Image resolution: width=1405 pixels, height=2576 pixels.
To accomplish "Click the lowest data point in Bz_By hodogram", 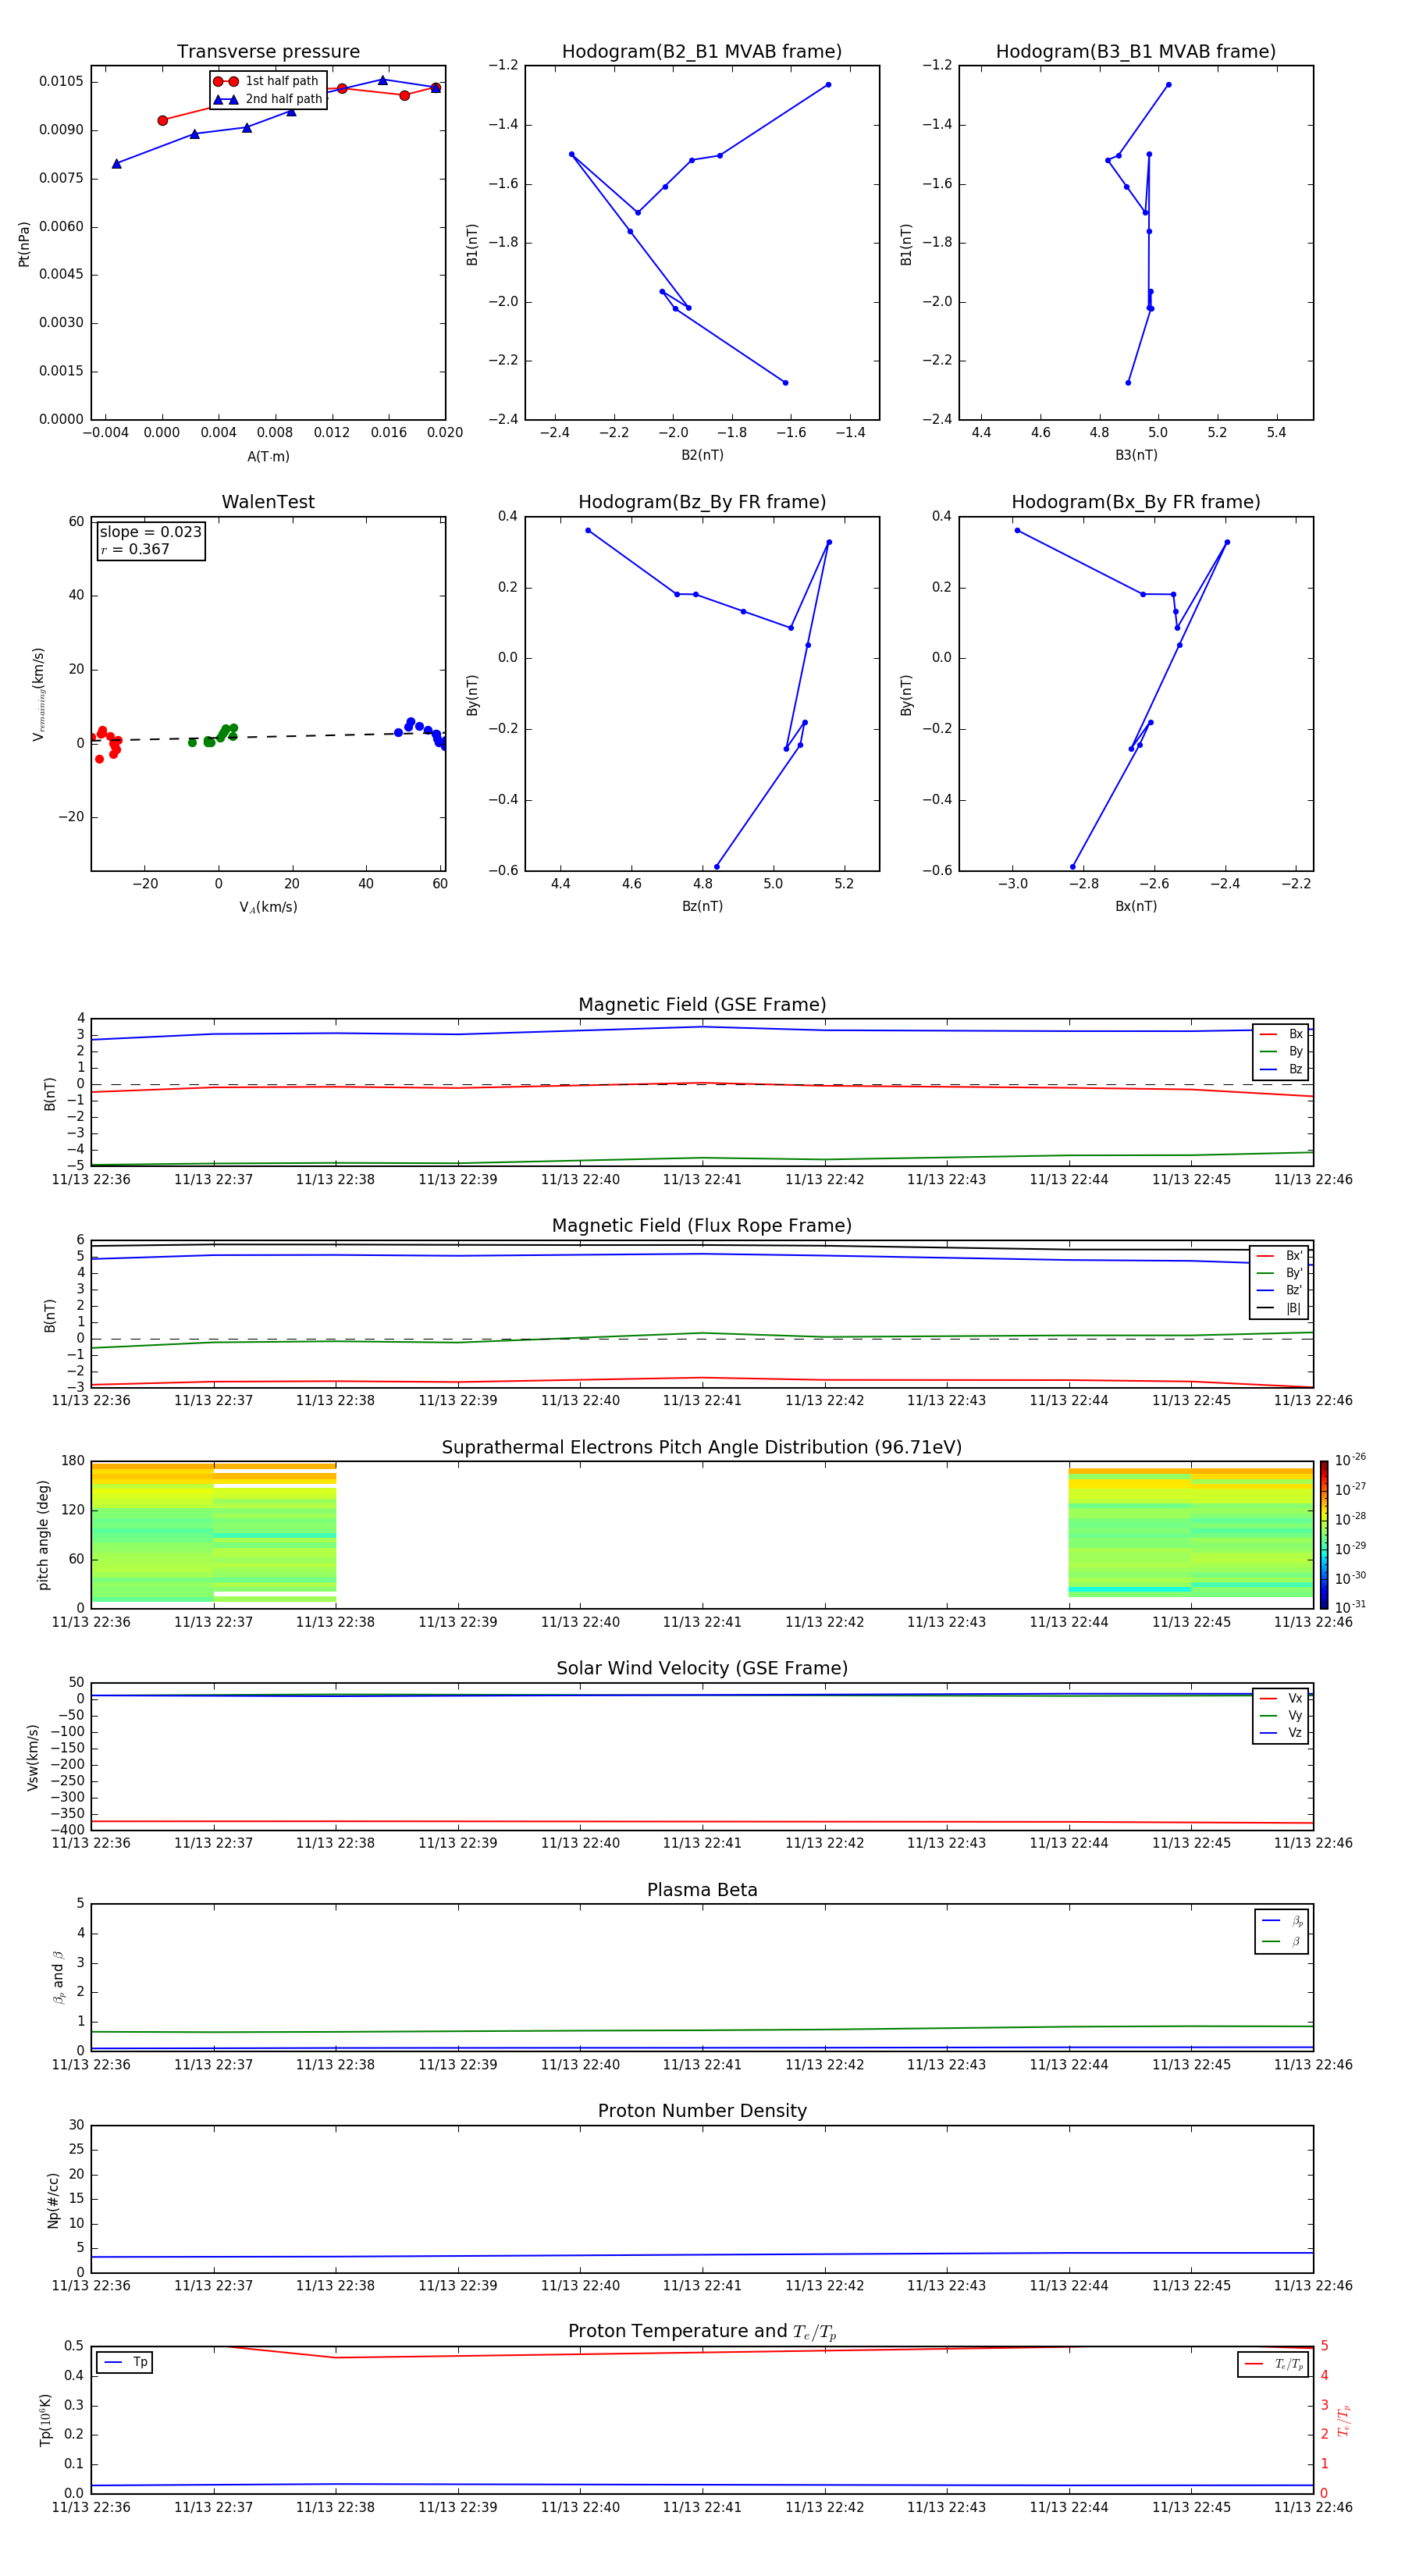I will [717, 867].
